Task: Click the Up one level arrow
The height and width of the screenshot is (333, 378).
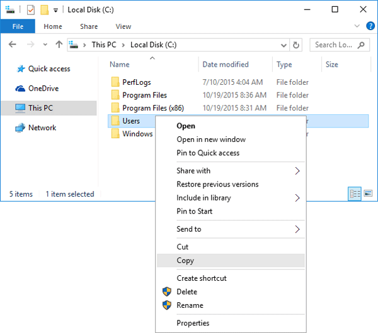Action: pos(59,45)
